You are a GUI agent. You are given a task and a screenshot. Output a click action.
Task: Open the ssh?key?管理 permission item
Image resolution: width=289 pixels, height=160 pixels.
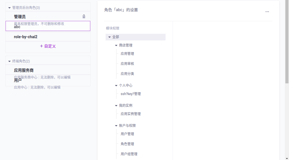tap(131, 94)
